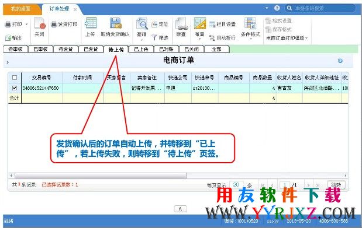Image resolution: width=362 pixels, height=228 pixels.
Task: Click the 条件格式 conditional format icon
Action: point(250,23)
